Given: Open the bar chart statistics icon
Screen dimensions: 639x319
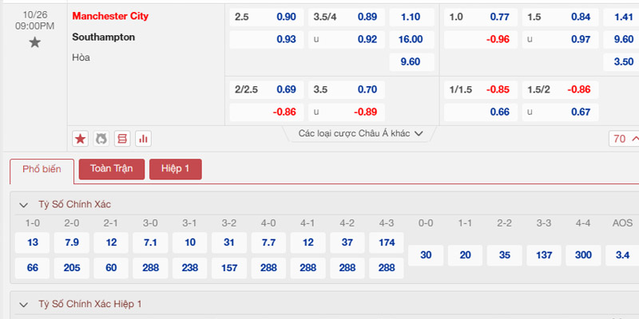Looking at the screenshot, I should pyautogui.click(x=143, y=139).
